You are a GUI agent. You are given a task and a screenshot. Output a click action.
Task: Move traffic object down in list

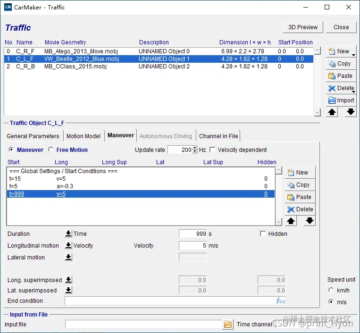tap(351, 112)
